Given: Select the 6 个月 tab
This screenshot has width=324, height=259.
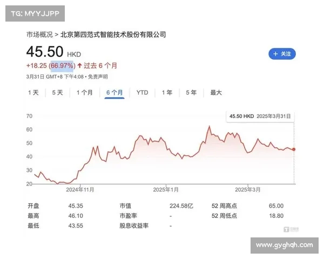Looking at the screenshot, I should click(x=114, y=92).
